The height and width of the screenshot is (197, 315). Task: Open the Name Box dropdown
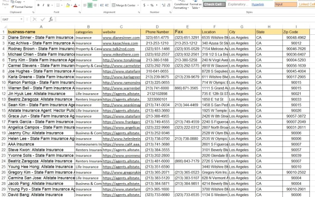(x=21, y=19)
